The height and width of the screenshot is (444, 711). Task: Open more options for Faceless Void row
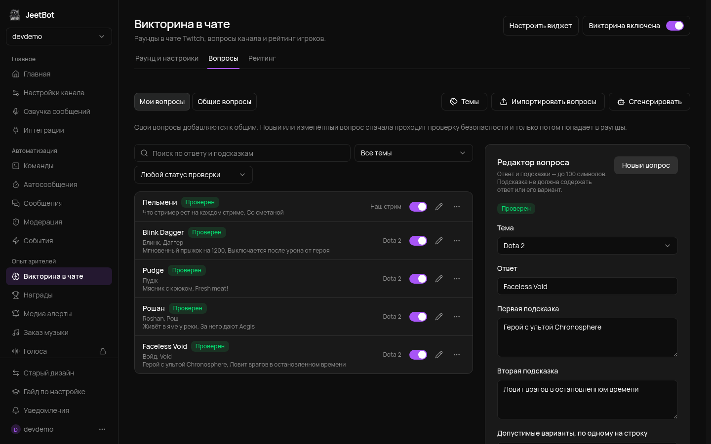pyautogui.click(x=457, y=355)
